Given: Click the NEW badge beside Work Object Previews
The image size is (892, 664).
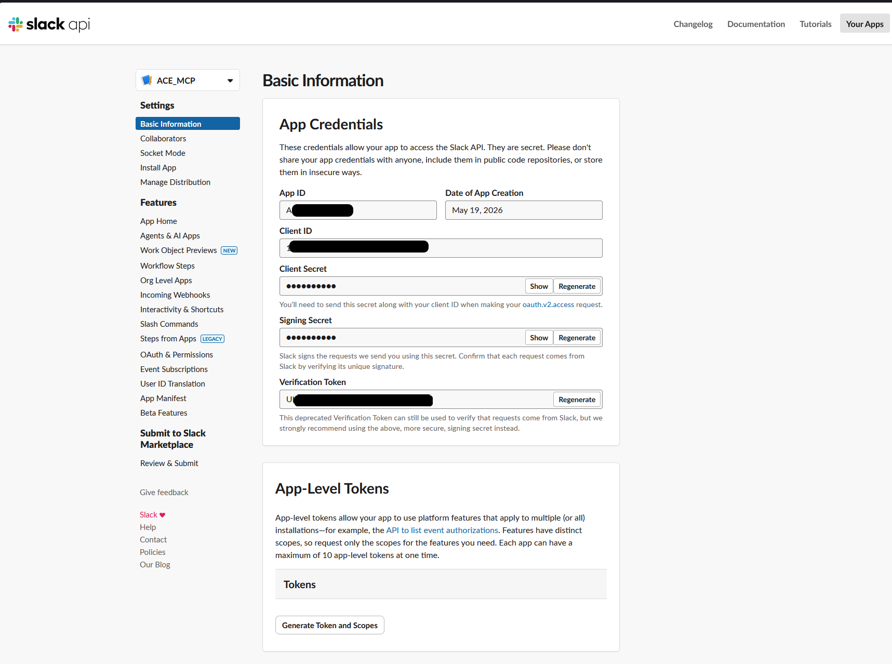Looking at the screenshot, I should (x=229, y=250).
